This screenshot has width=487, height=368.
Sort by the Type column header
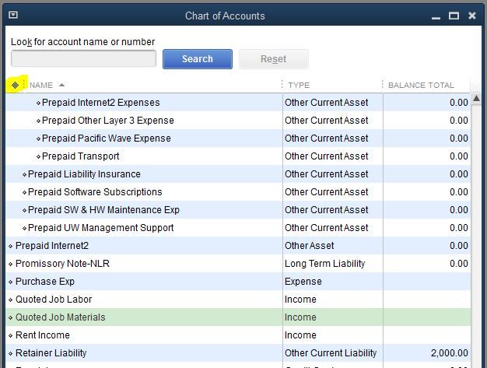[299, 85]
